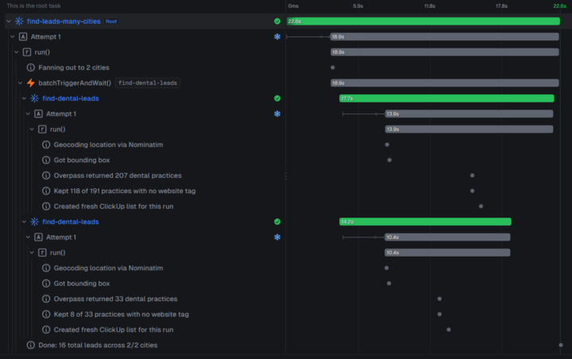Collapse run() under second find-dental-leads

coord(32,253)
